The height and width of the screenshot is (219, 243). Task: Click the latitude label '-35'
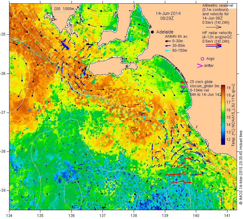coord(3,34)
